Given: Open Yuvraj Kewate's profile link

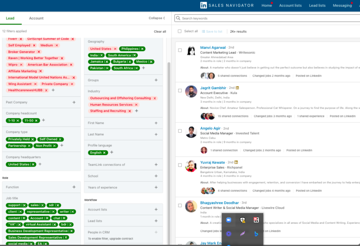Looking at the screenshot, I should (213, 162).
